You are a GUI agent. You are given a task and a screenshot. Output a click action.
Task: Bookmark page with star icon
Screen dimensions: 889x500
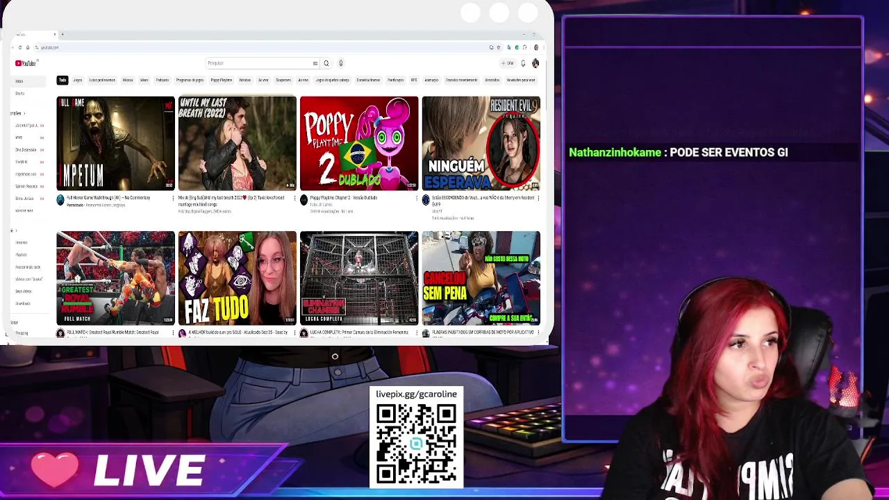pyautogui.click(x=499, y=47)
